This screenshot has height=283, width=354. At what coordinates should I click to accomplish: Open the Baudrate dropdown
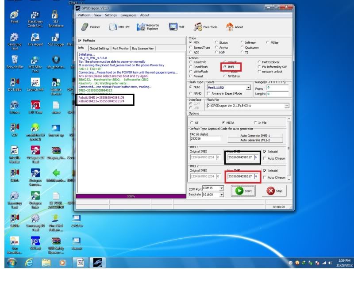(x=222, y=195)
